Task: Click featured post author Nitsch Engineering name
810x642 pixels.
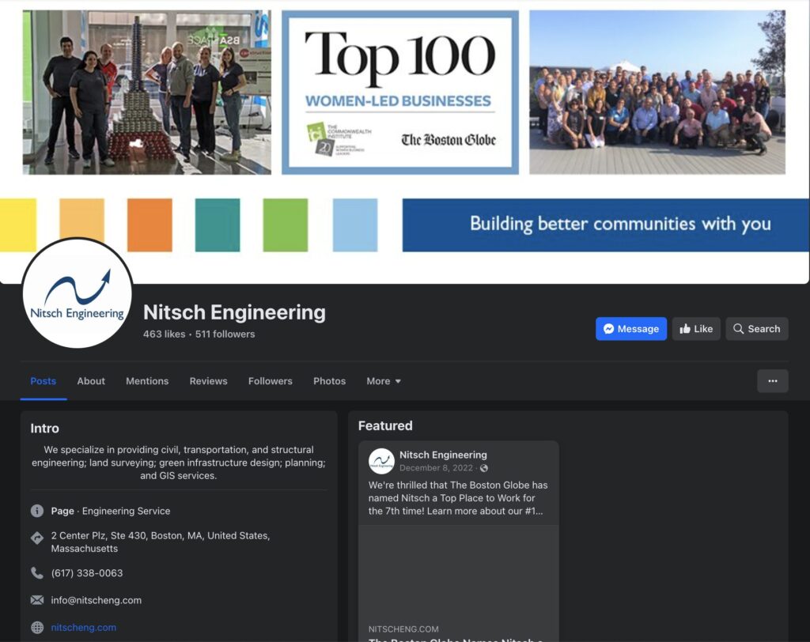Action: coord(443,455)
